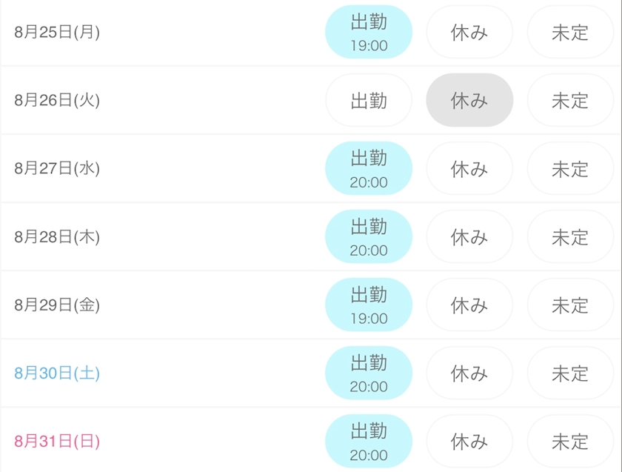Mark 8月27日(水) as 休み

[469, 169]
